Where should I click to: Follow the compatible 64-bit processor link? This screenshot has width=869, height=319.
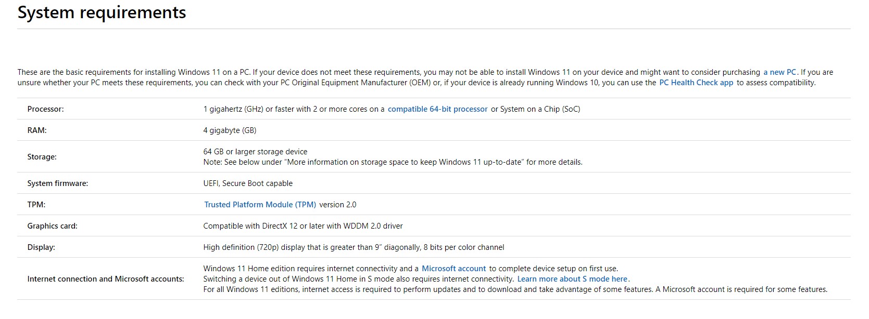437,109
